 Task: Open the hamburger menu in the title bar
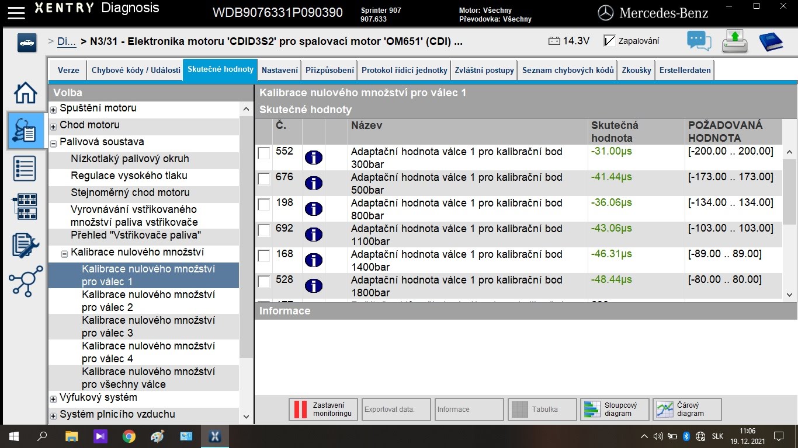[16, 12]
